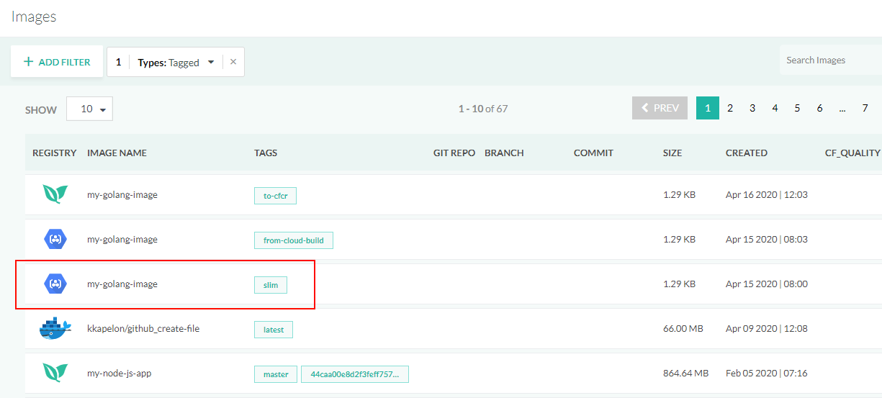Sort by the Created column header
The image size is (882, 398).
[746, 153]
